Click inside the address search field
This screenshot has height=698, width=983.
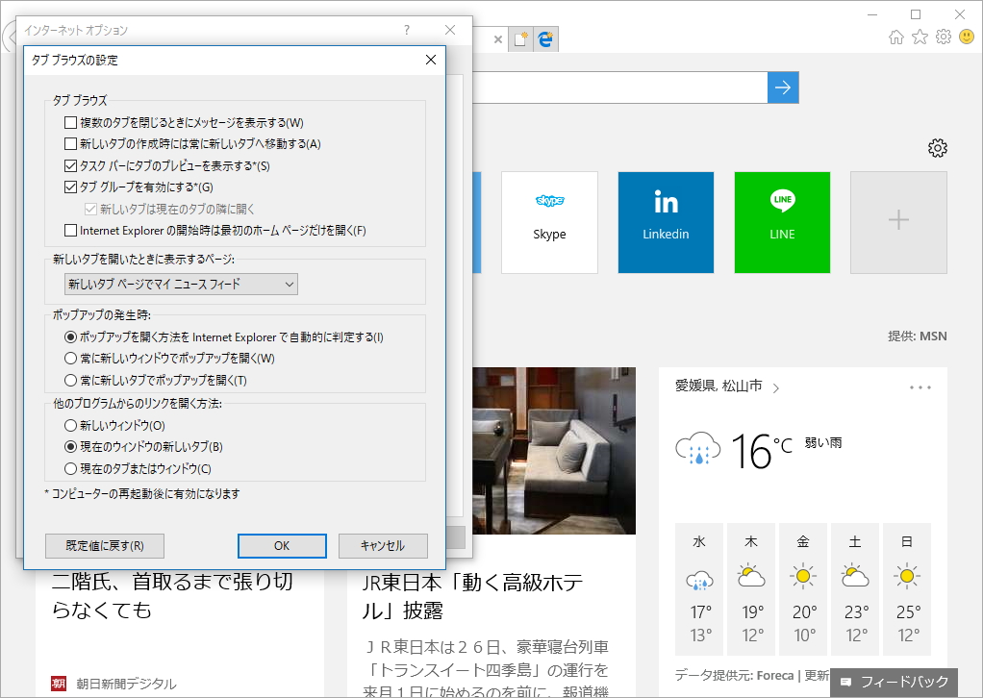625,87
